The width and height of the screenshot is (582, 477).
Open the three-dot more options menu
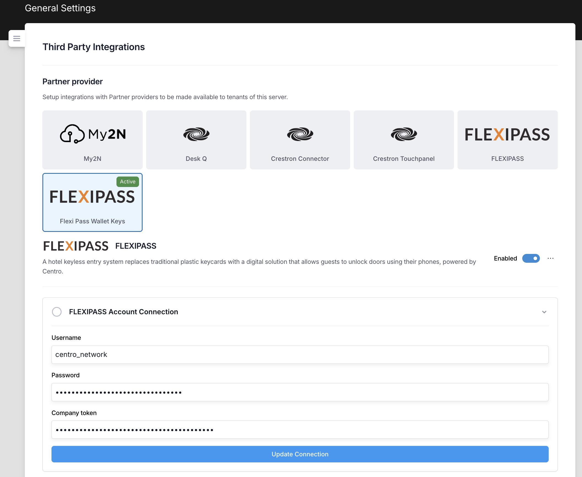click(551, 258)
